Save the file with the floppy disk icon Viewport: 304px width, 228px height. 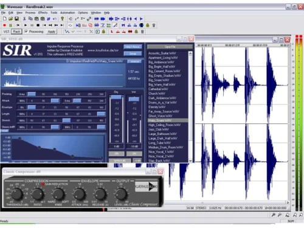[16, 19]
